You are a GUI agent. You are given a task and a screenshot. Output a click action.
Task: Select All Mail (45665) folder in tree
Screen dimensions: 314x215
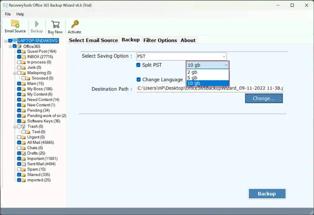click(x=40, y=143)
